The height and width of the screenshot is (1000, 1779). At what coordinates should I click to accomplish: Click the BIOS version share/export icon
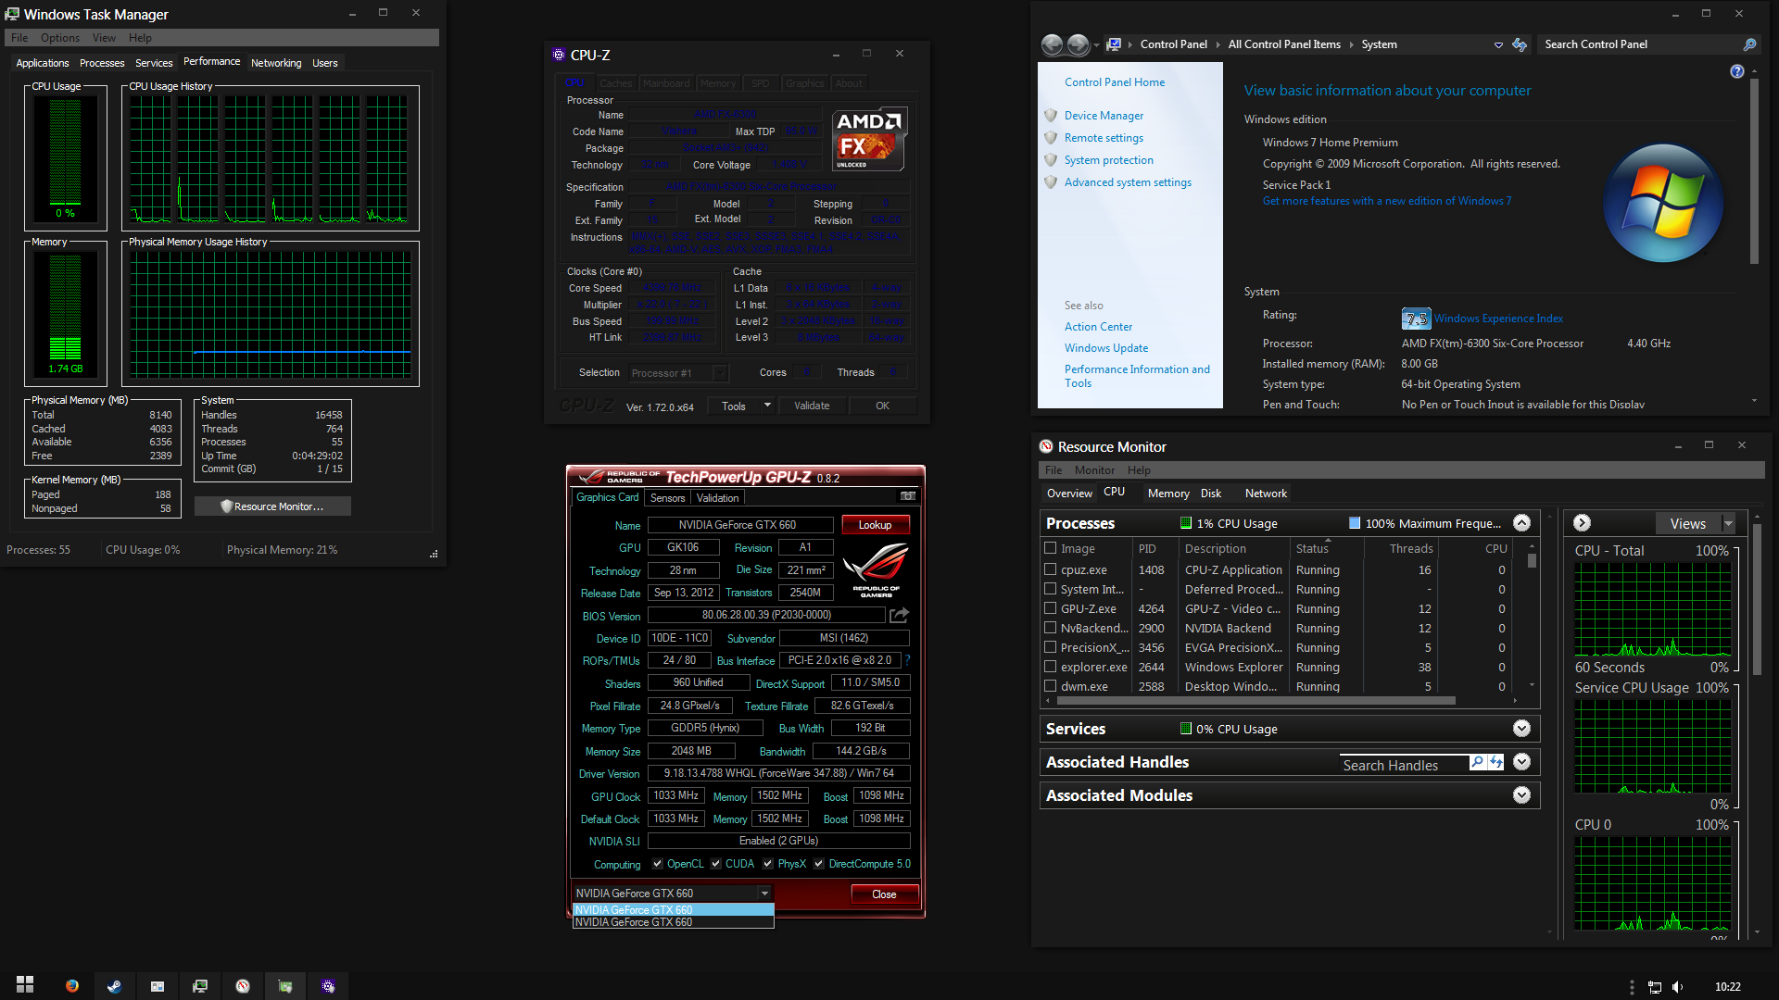click(899, 615)
